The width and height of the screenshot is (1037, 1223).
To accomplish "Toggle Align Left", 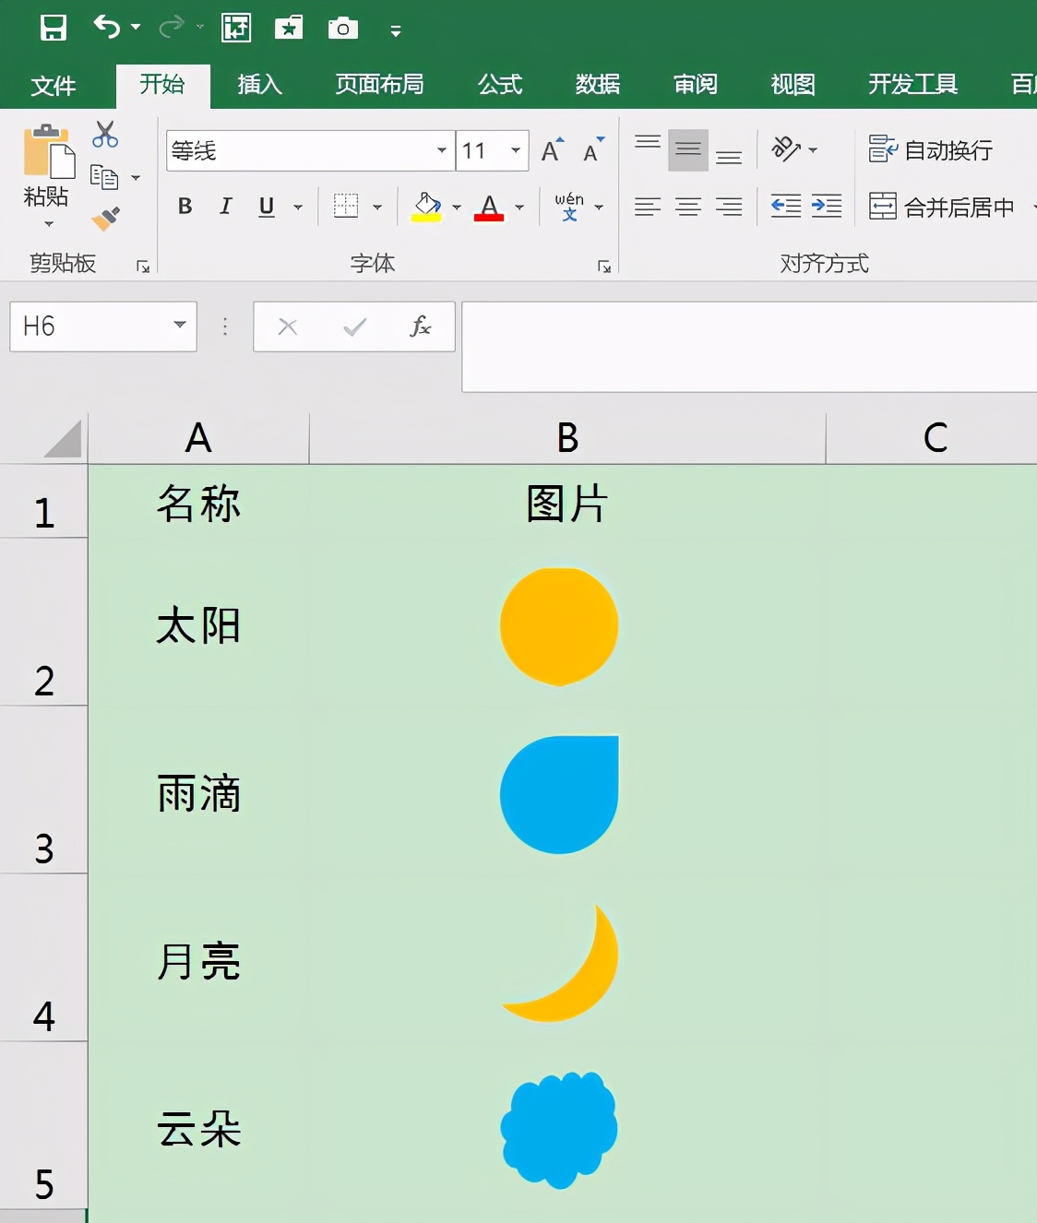I will pyautogui.click(x=648, y=207).
